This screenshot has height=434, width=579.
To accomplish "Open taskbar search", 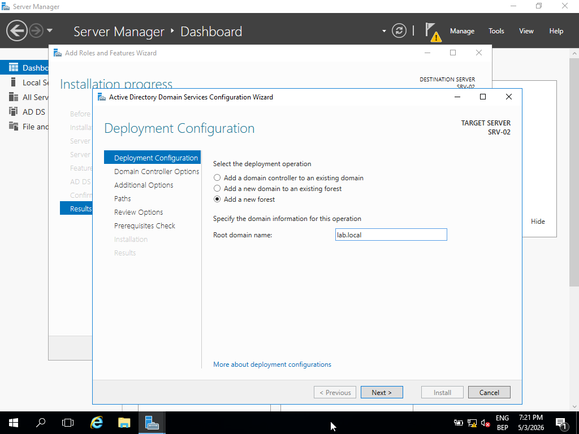I will [x=41, y=423].
